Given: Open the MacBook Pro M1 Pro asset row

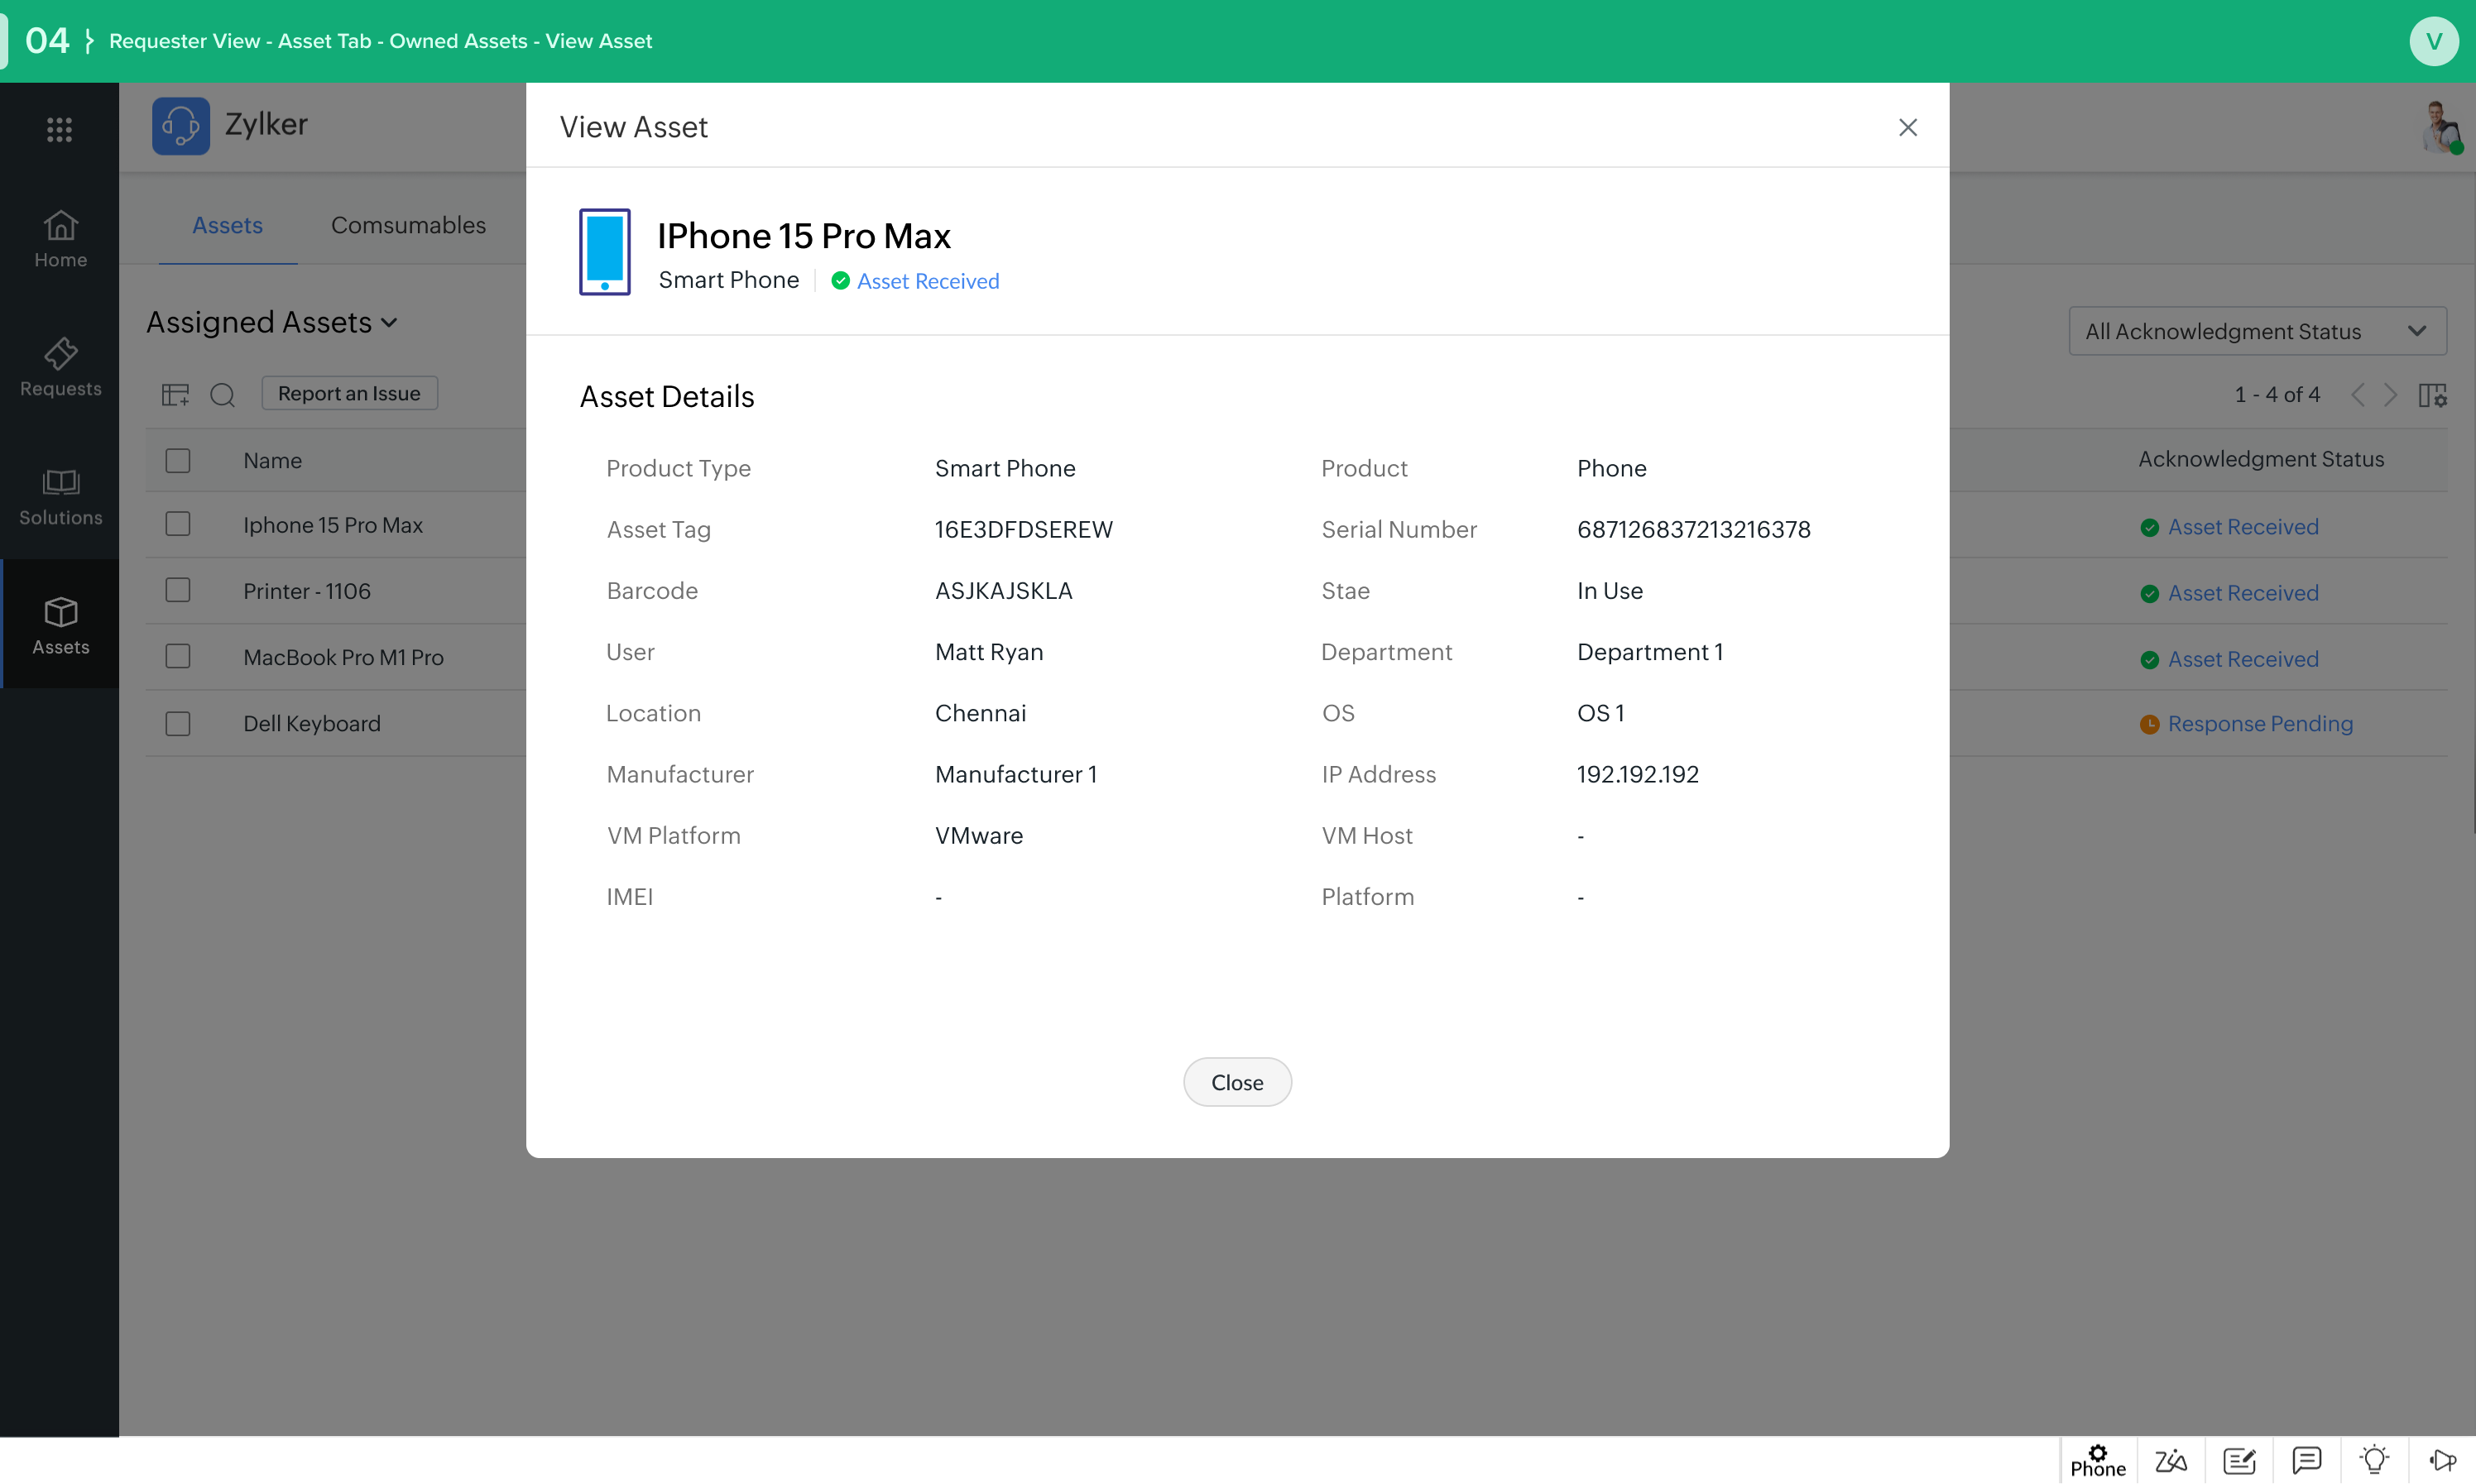Looking at the screenshot, I should (343, 657).
